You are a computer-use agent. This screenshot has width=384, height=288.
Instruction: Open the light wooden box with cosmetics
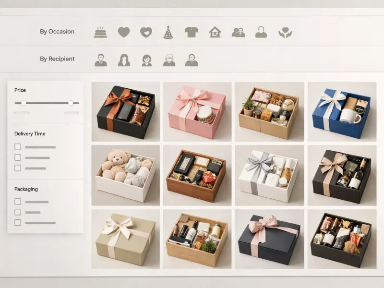pos(197,239)
